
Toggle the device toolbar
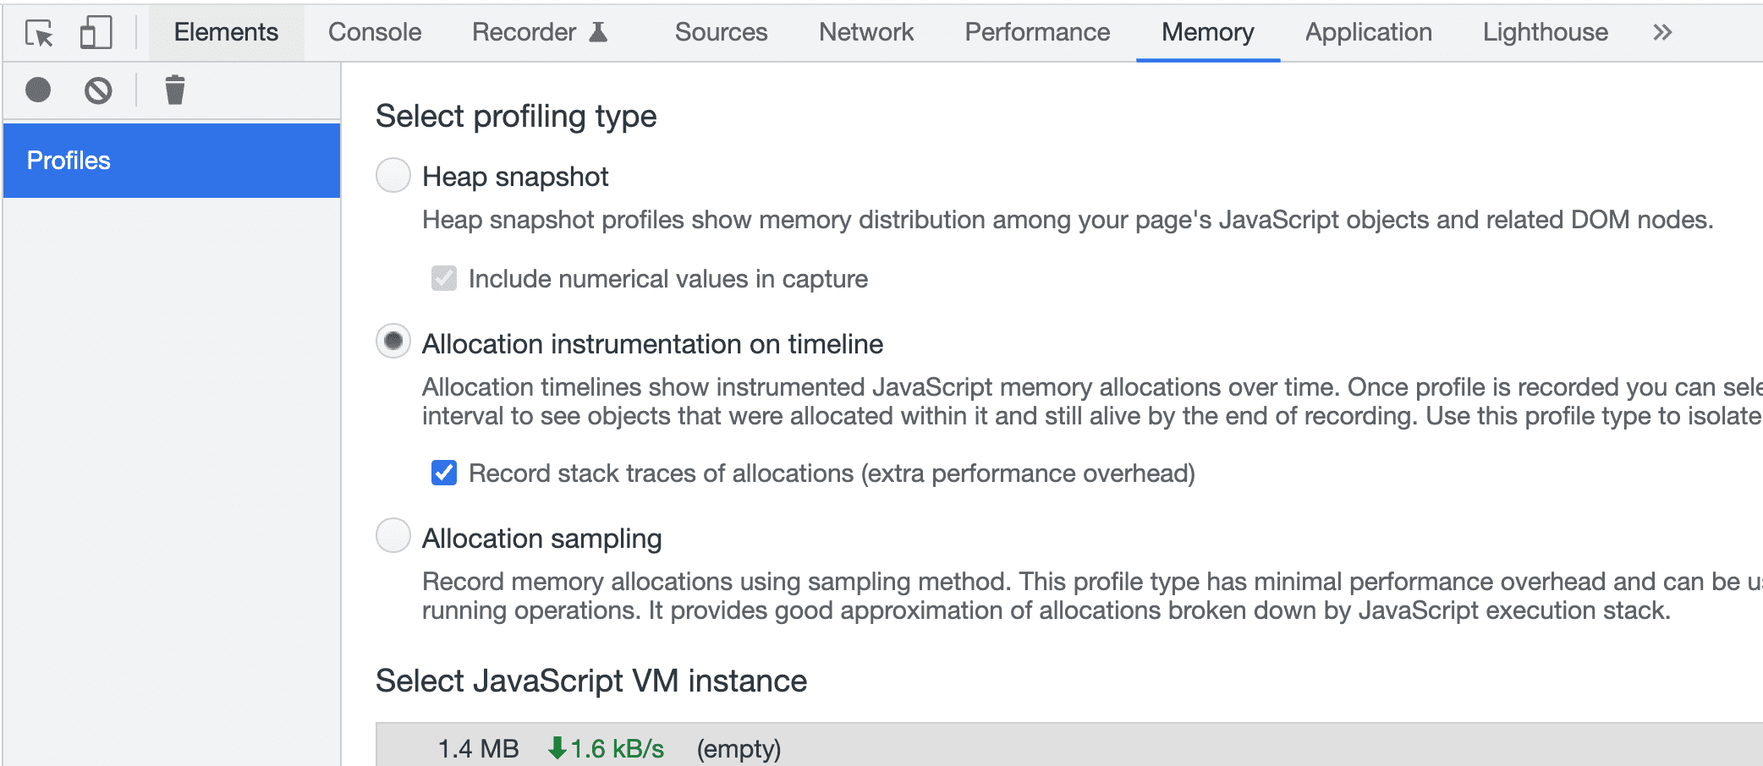[x=96, y=32]
